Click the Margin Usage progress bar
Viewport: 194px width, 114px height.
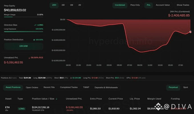23,17
